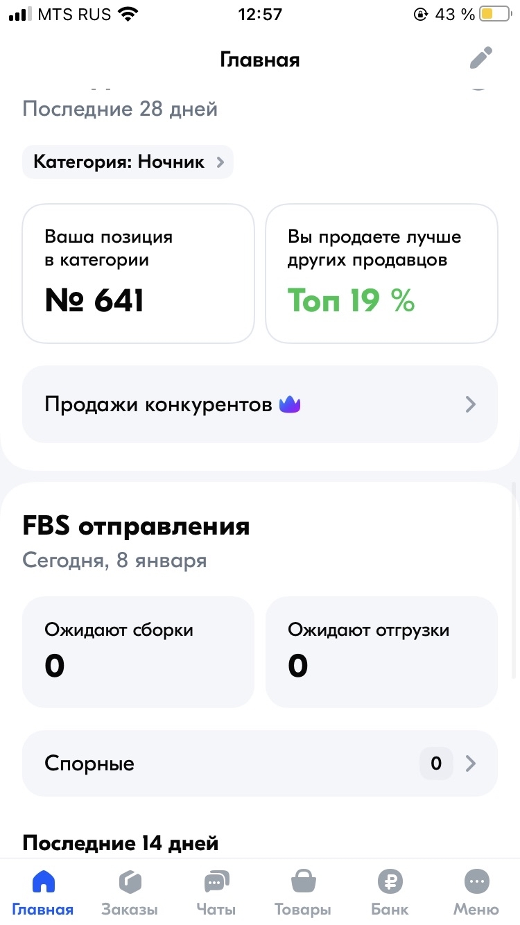The image size is (520, 925).
Task: Open the Заказы box icon
Action: click(130, 882)
